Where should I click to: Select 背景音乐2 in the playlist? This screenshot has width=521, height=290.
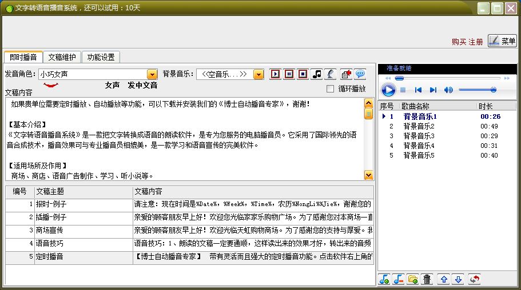(x=447, y=126)
